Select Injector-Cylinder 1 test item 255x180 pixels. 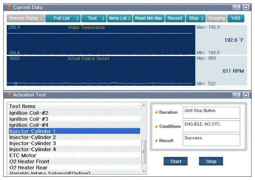[75, 131]
